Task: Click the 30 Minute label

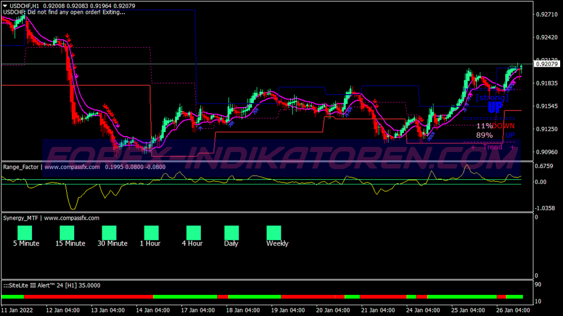Action: 112,243
